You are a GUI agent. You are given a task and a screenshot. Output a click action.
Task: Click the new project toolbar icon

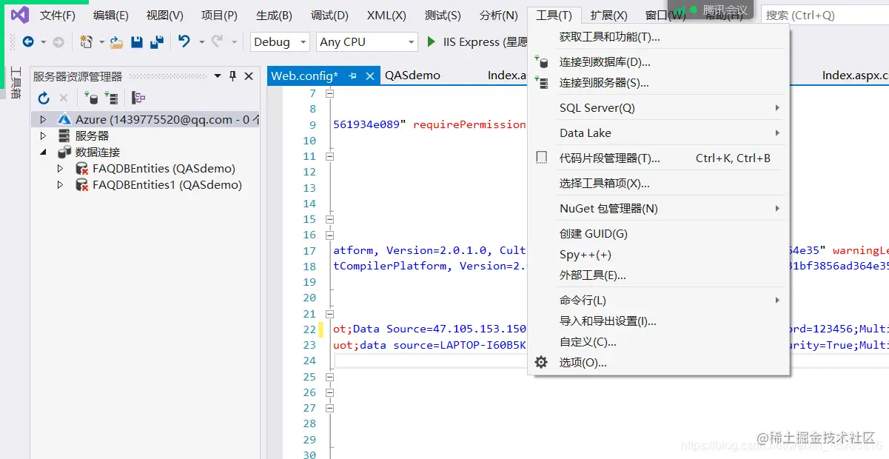point(87,42)
